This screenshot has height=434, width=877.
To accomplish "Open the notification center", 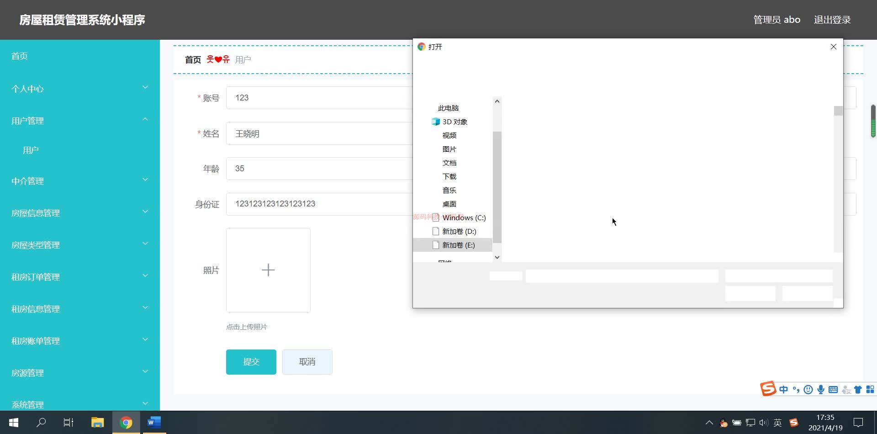I will pyautogui.click(x=858, y=423).
